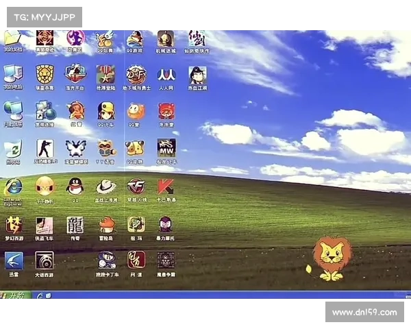Open the Network Neighborhood (网上邻居) icon
The width and height of the screenshot is (411, 329).
pos(13,111)
